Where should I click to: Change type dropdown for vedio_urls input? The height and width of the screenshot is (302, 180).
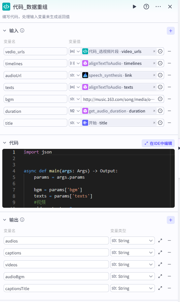(x=75, y=51)
